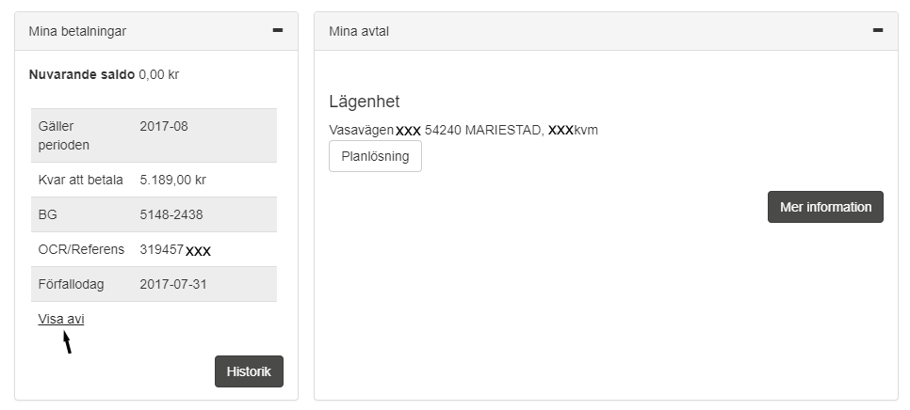Click the OCR/Referens label
Screen dimensions: 910x410
[82, 249]
